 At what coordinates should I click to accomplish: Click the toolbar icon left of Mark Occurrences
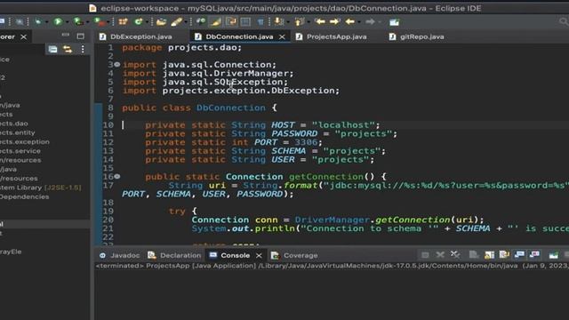click(201, 21)
